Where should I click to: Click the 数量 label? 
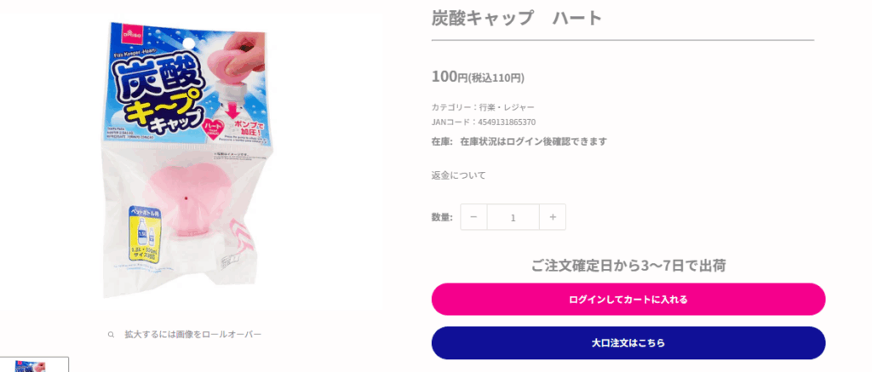[x=442, y=217]
